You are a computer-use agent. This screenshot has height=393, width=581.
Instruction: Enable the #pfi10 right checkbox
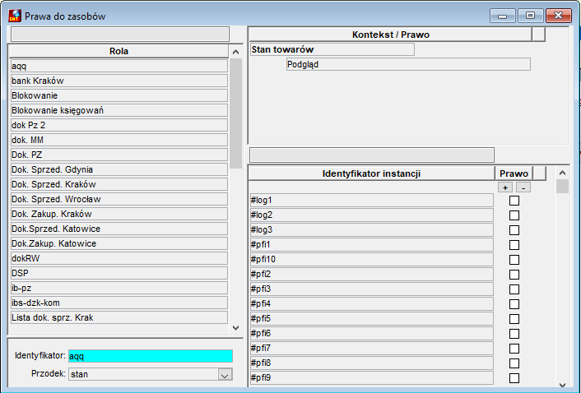[514, 260]
